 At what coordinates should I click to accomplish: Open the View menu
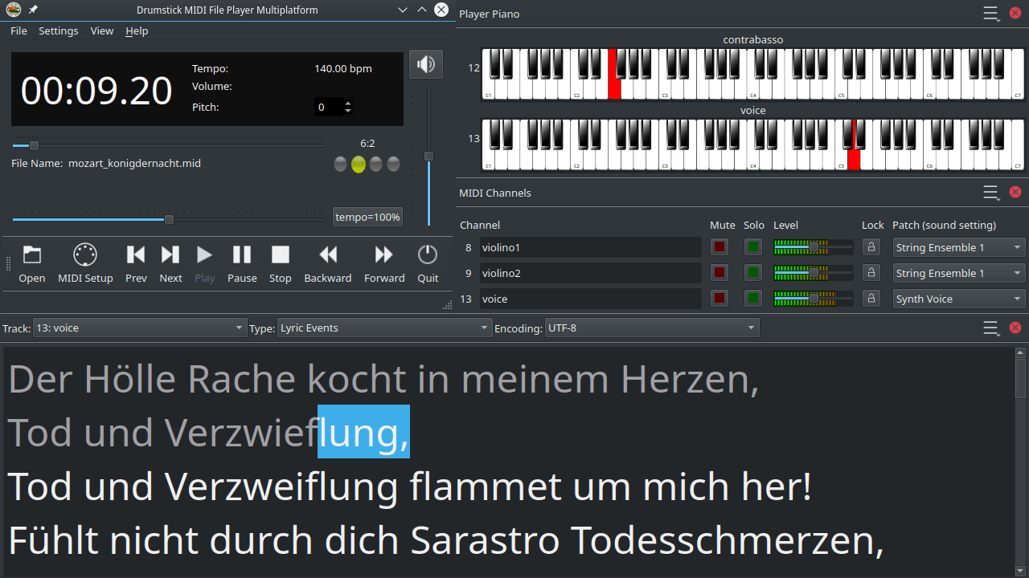click(101, 31)
